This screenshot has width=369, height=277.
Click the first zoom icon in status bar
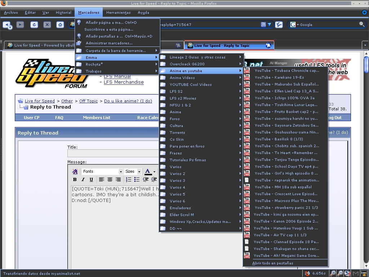(333, 273)
